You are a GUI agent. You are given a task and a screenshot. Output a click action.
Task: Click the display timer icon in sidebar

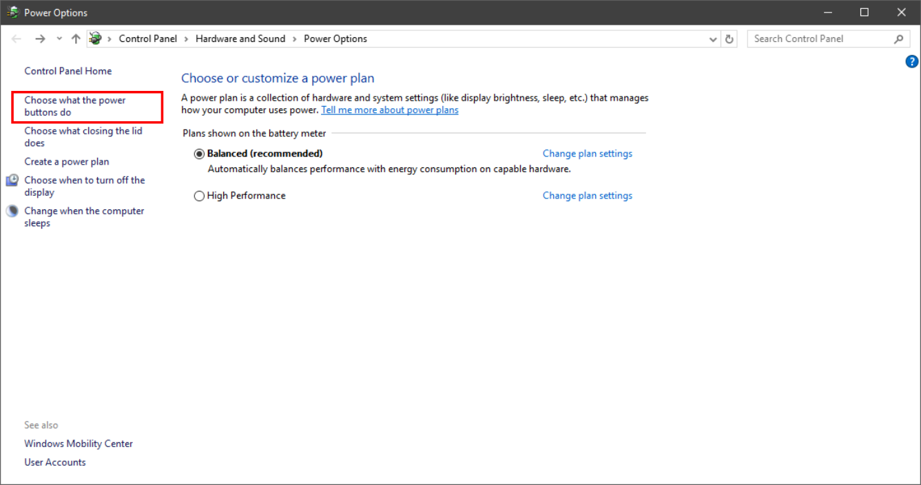click(x=12, y=180)
